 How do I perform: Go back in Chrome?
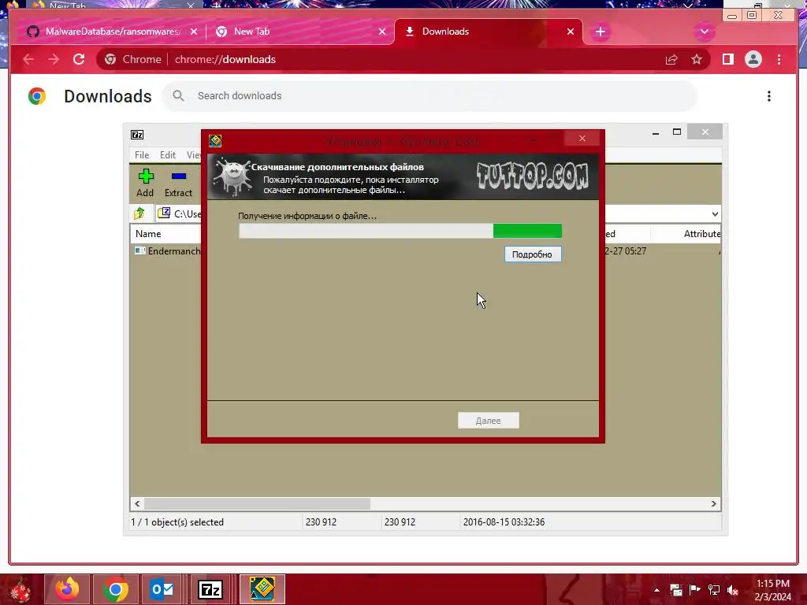click(x=28, y=59)
